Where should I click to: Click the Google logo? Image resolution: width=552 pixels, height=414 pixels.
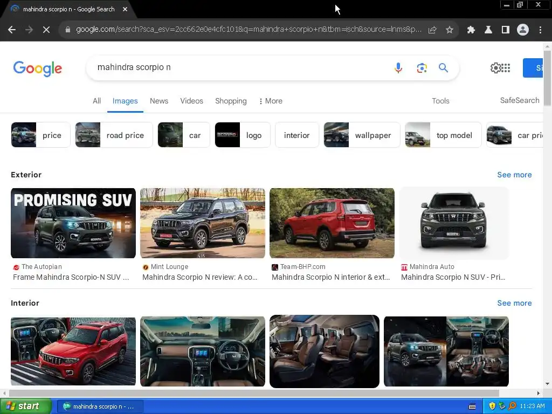click(x=38, y=68)
